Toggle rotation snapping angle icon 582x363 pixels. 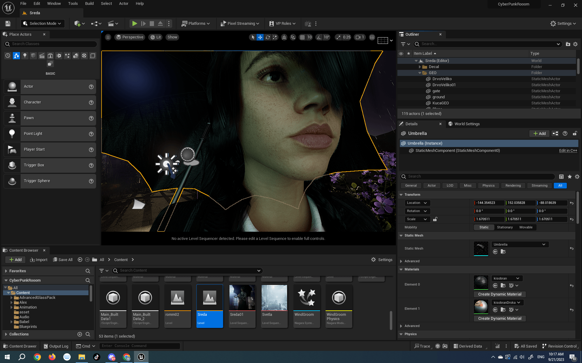319,37
